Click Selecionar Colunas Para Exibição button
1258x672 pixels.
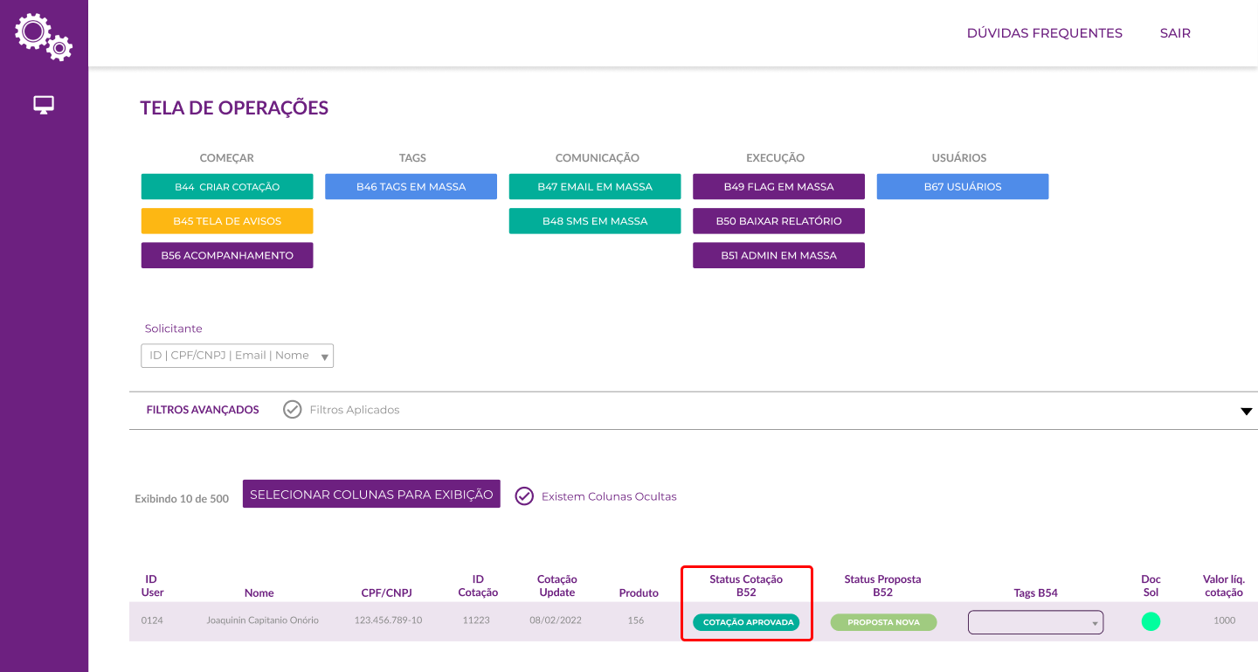[x=371, y=494]
